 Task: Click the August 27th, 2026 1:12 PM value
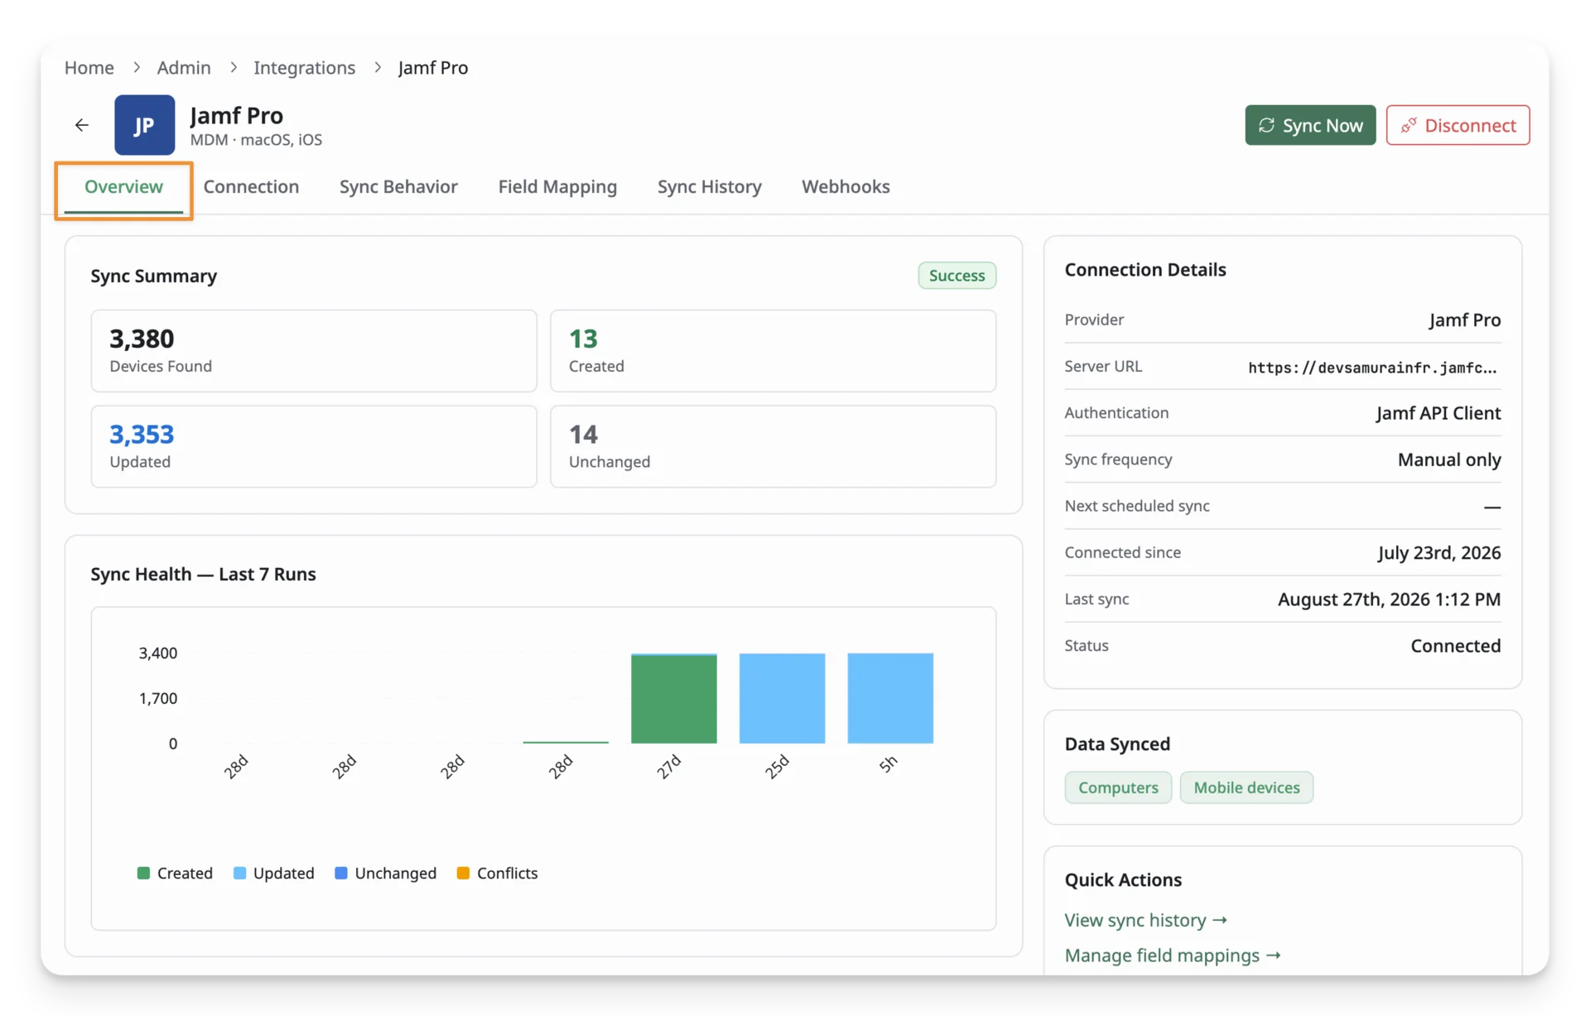(1389, 599)
